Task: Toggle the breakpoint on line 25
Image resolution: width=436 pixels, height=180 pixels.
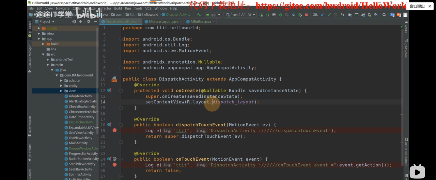Action: pyautogui.click(x=115, y=165)
